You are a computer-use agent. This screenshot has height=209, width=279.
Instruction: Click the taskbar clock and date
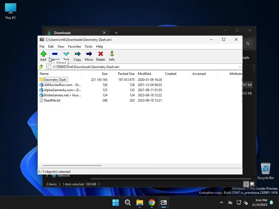[x=260, y=202]
